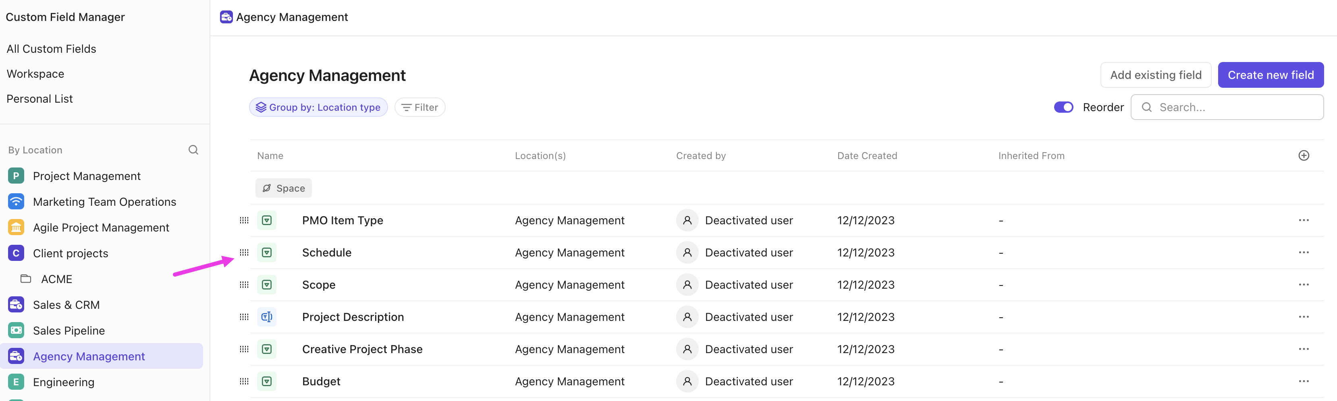
Task: Click the add column plus icon
Action: [x=1303, y=156]
